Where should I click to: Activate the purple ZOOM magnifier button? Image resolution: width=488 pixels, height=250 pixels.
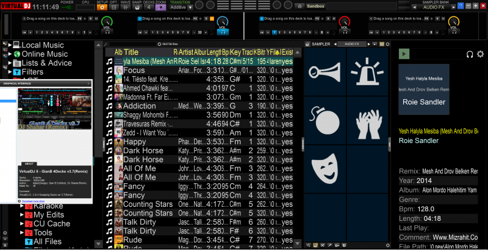160,7
